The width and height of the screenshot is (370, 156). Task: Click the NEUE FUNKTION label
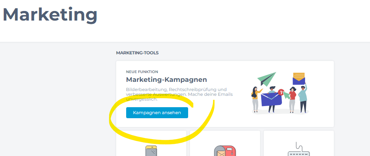[x=142, y=72]
